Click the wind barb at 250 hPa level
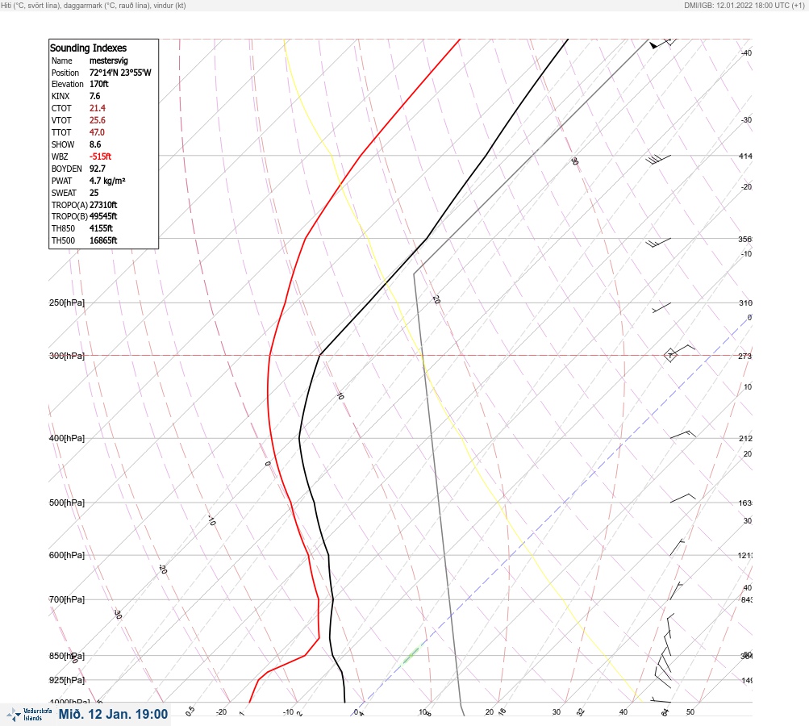 661,307
